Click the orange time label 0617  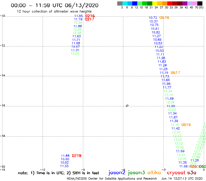click(x=175, y=73)
